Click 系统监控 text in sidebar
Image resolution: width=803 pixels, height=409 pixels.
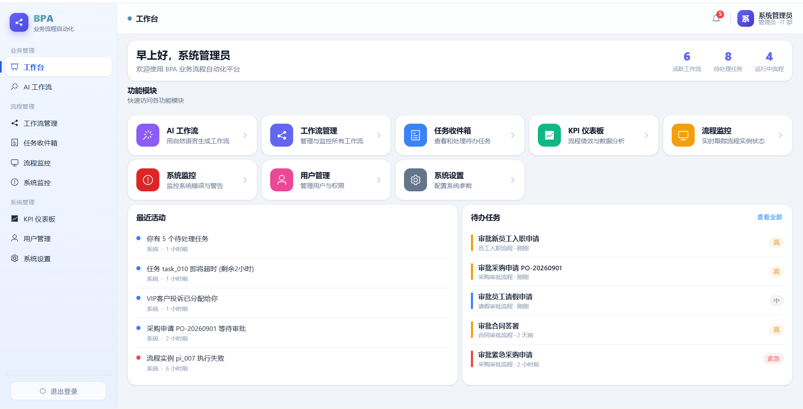click(37, 183)
